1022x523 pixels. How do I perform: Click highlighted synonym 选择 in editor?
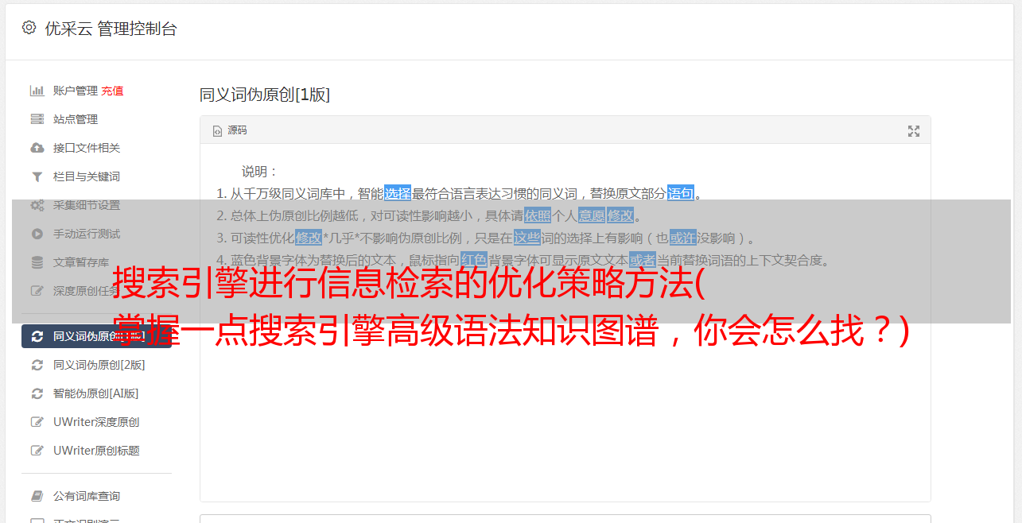point(398,193)
